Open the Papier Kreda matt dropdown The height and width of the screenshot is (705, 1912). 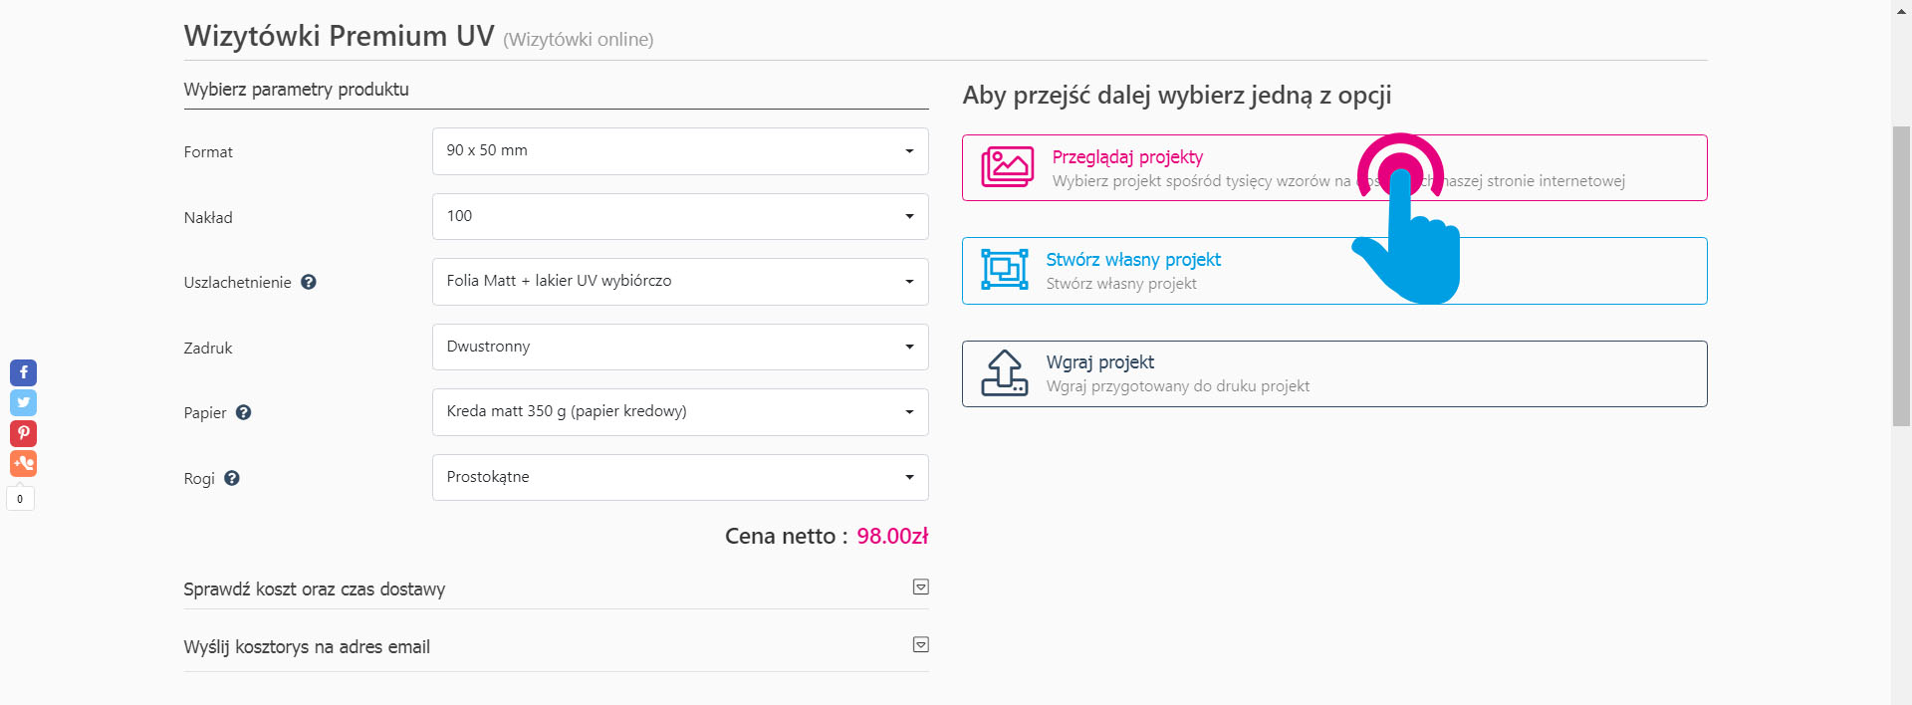679,412
